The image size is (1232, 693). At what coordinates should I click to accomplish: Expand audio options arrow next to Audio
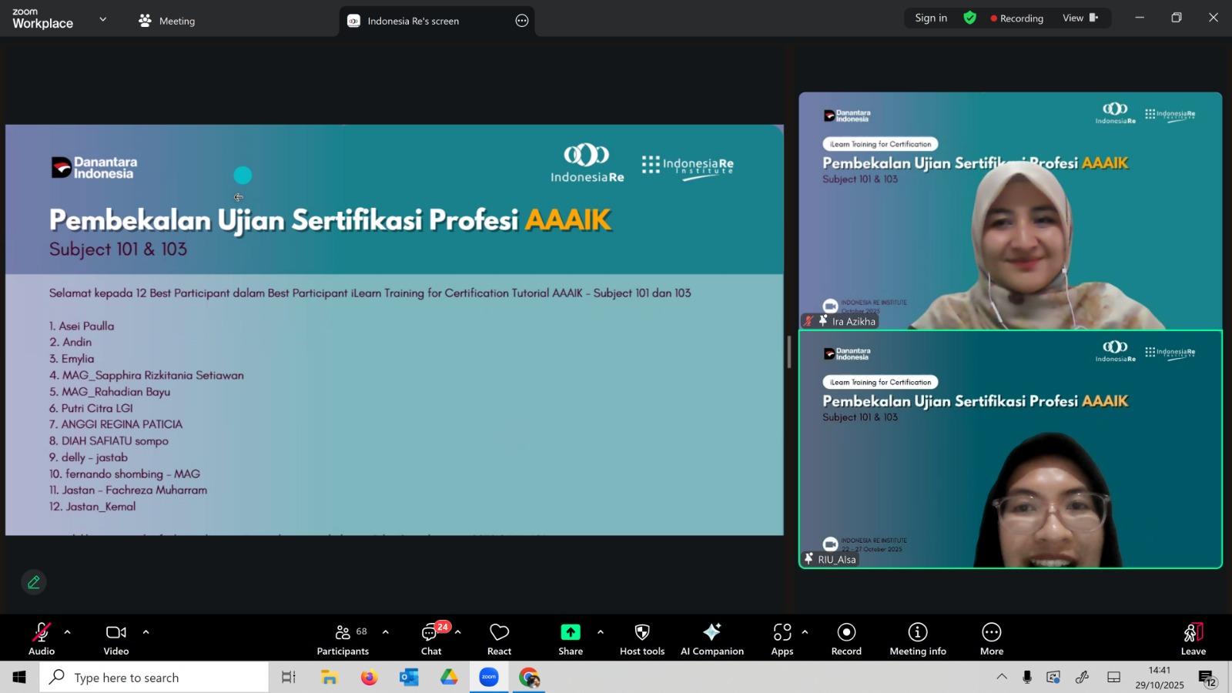(68, 632)
